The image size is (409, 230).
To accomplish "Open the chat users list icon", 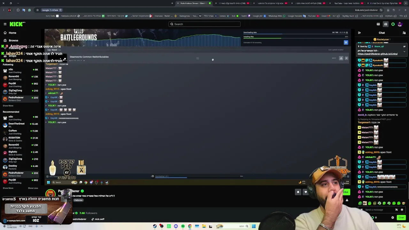I will pos(404,33).
